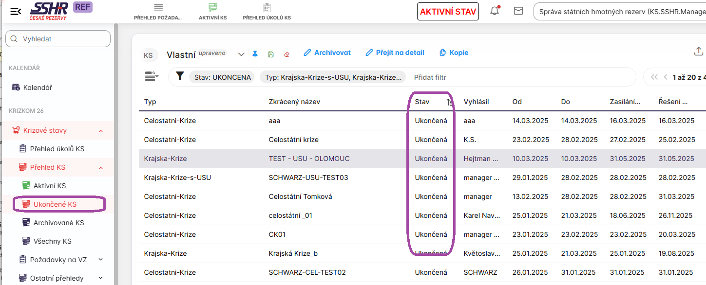Expand the Požadavky na VZ section
Screen dimensions: 706x285
coord(100,260)
